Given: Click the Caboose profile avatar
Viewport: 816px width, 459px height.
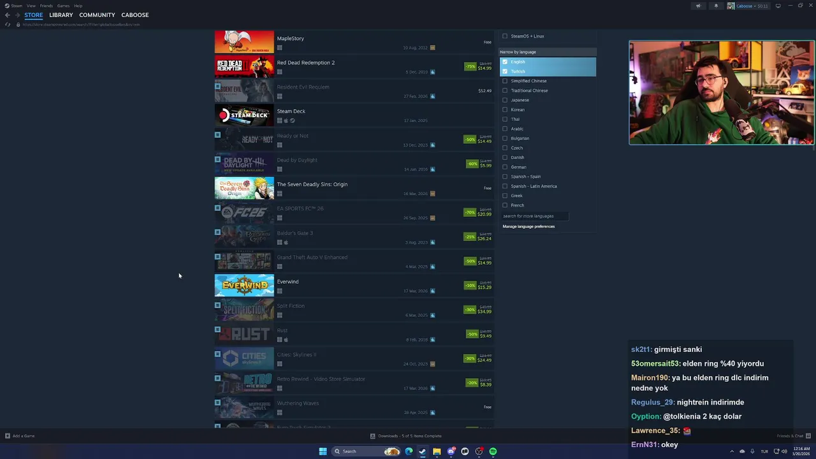Looking at the screenshot, I should pyautogui.click(x=731, y=6).
